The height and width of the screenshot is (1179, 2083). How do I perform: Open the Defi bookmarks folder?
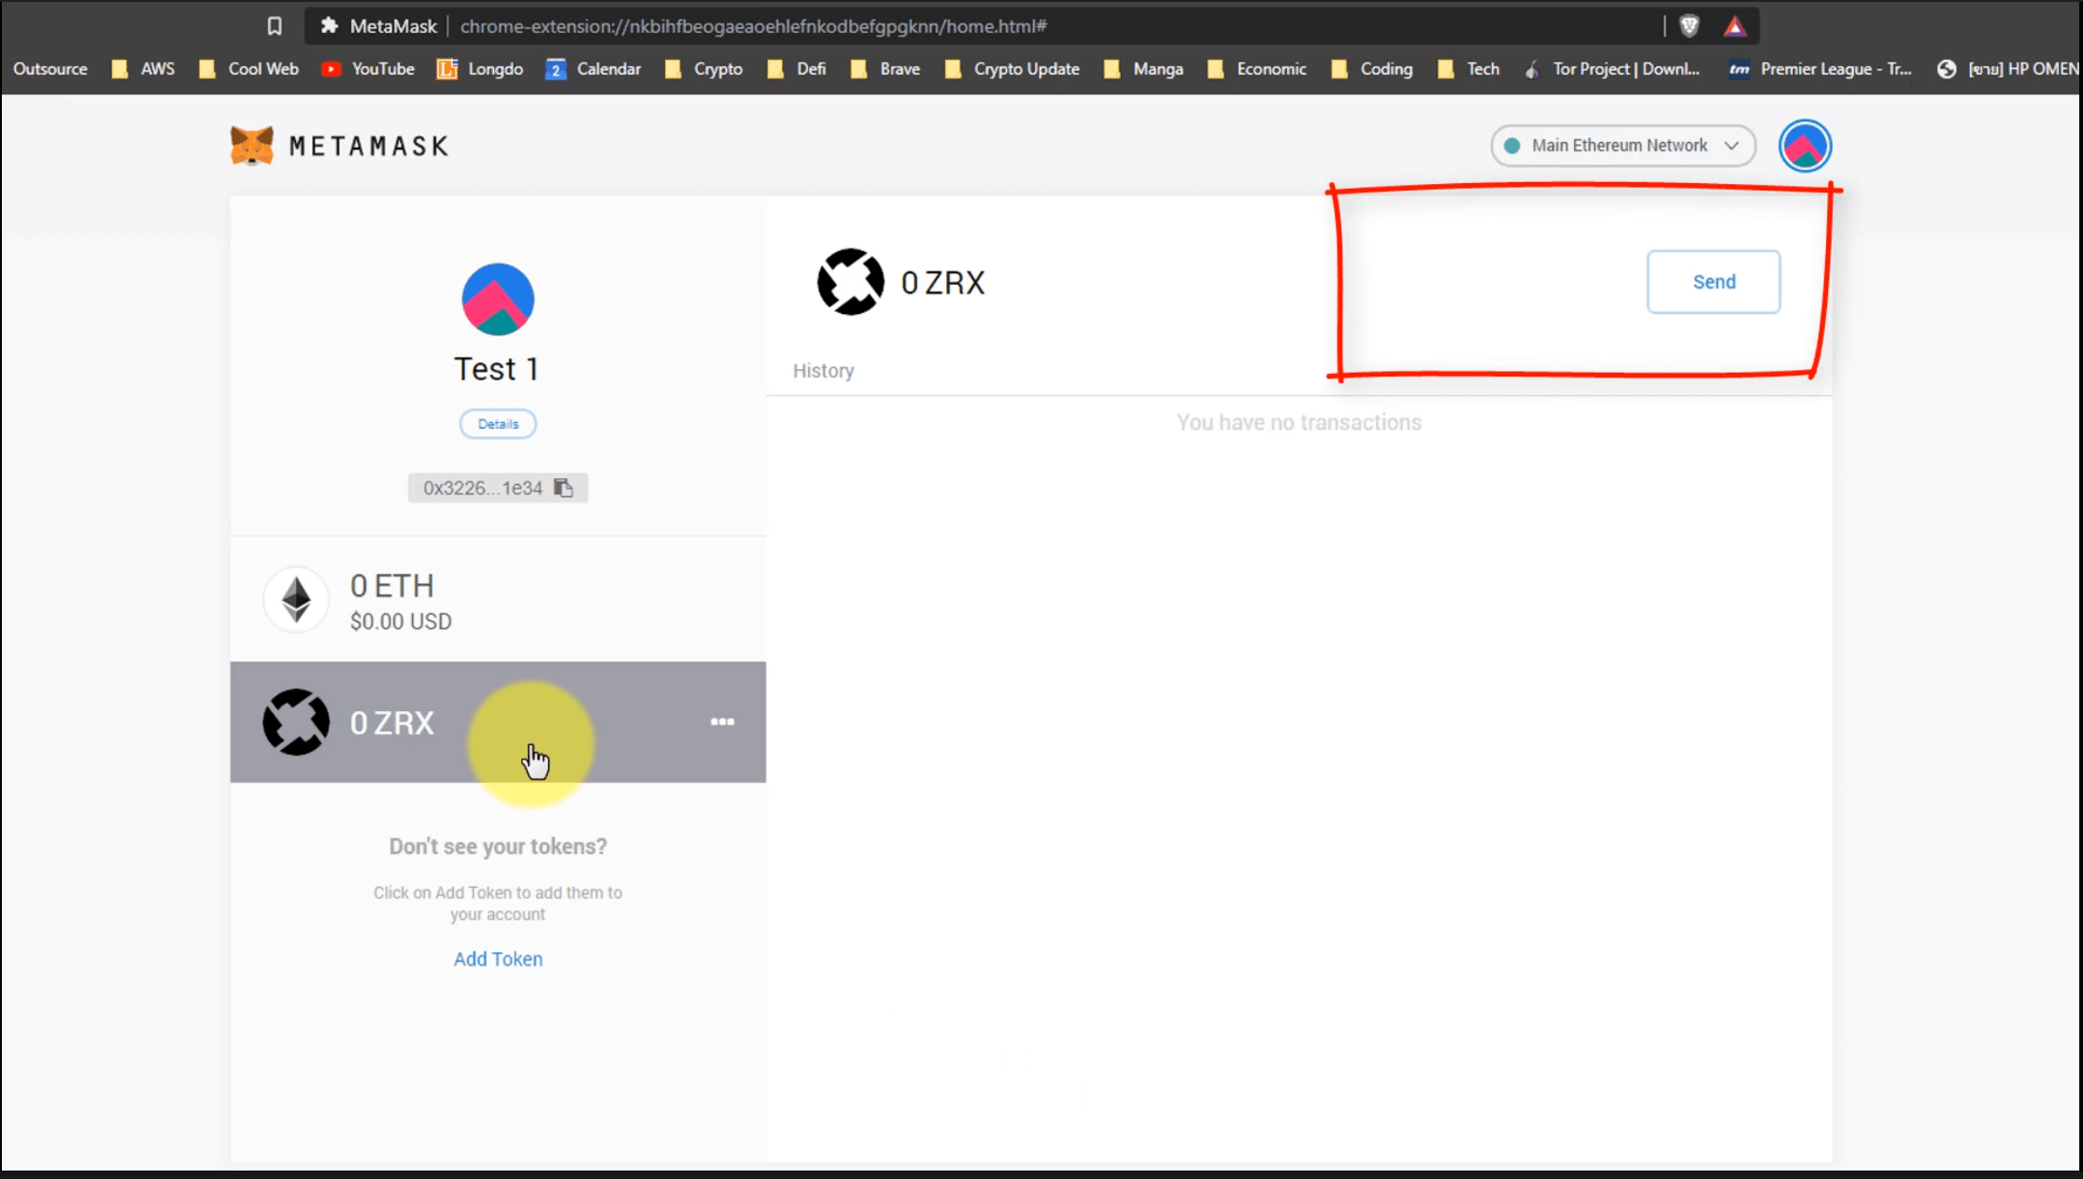pyautogui.click(x=797, y=69)
